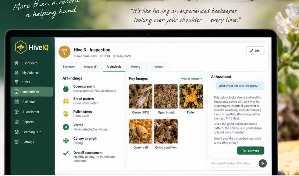Open Learning Hub in the sidebar
The width and height of the screenshot is (299, 176).
[x=32, y=132]
